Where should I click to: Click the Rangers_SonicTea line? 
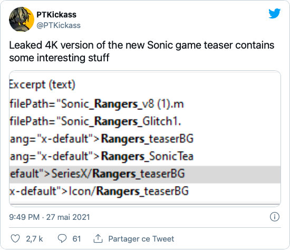tap(102, 156)
